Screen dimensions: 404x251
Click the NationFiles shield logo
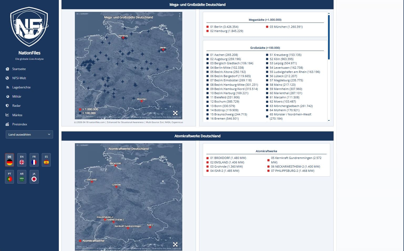(x=29, y=27)
